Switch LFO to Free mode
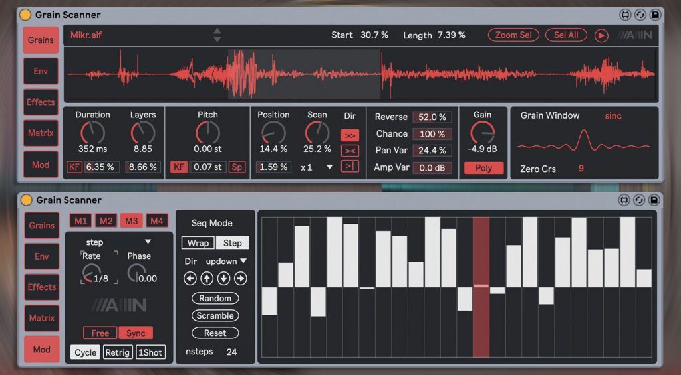 (x=100, y=333)
